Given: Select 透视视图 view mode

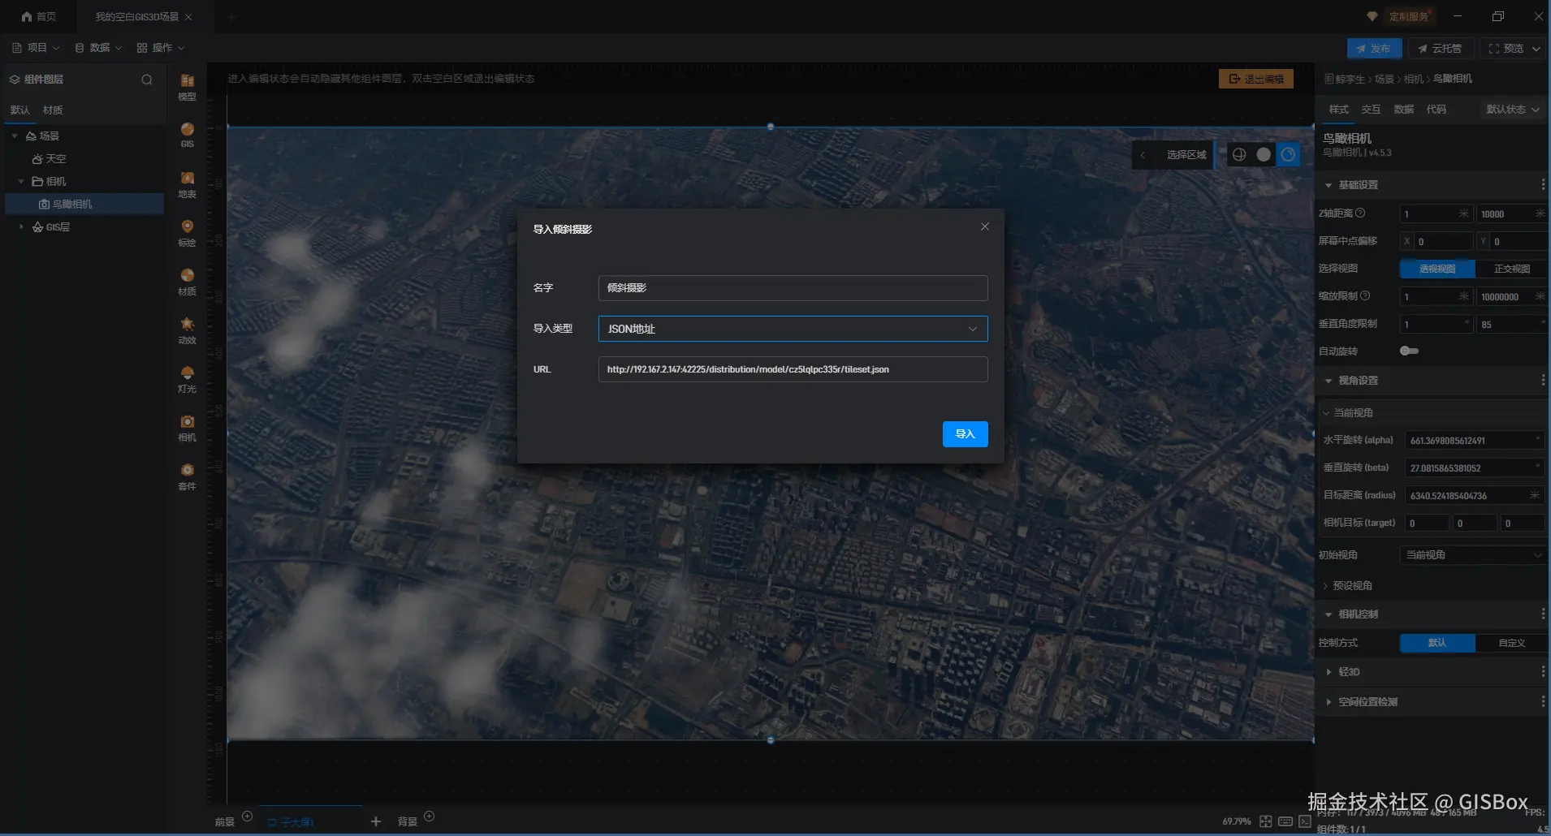Looking at the screenshot, I should (x=1437, y=269).
